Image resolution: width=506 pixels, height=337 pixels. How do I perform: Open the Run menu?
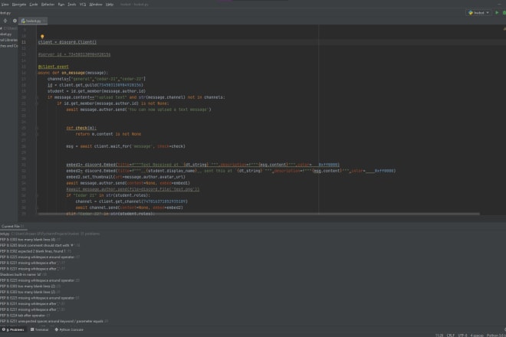61,5
